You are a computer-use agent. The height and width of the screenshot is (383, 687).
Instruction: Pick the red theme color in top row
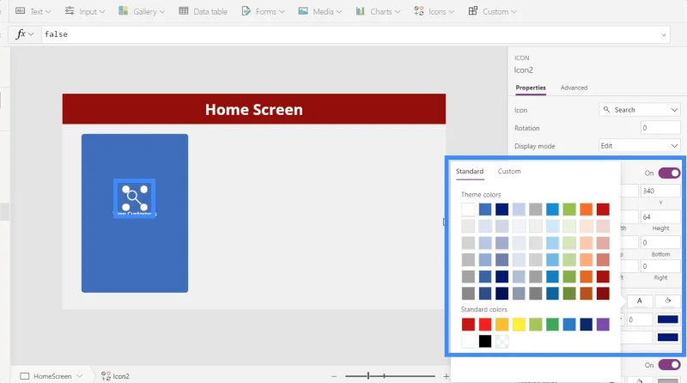tap(603, 210)
